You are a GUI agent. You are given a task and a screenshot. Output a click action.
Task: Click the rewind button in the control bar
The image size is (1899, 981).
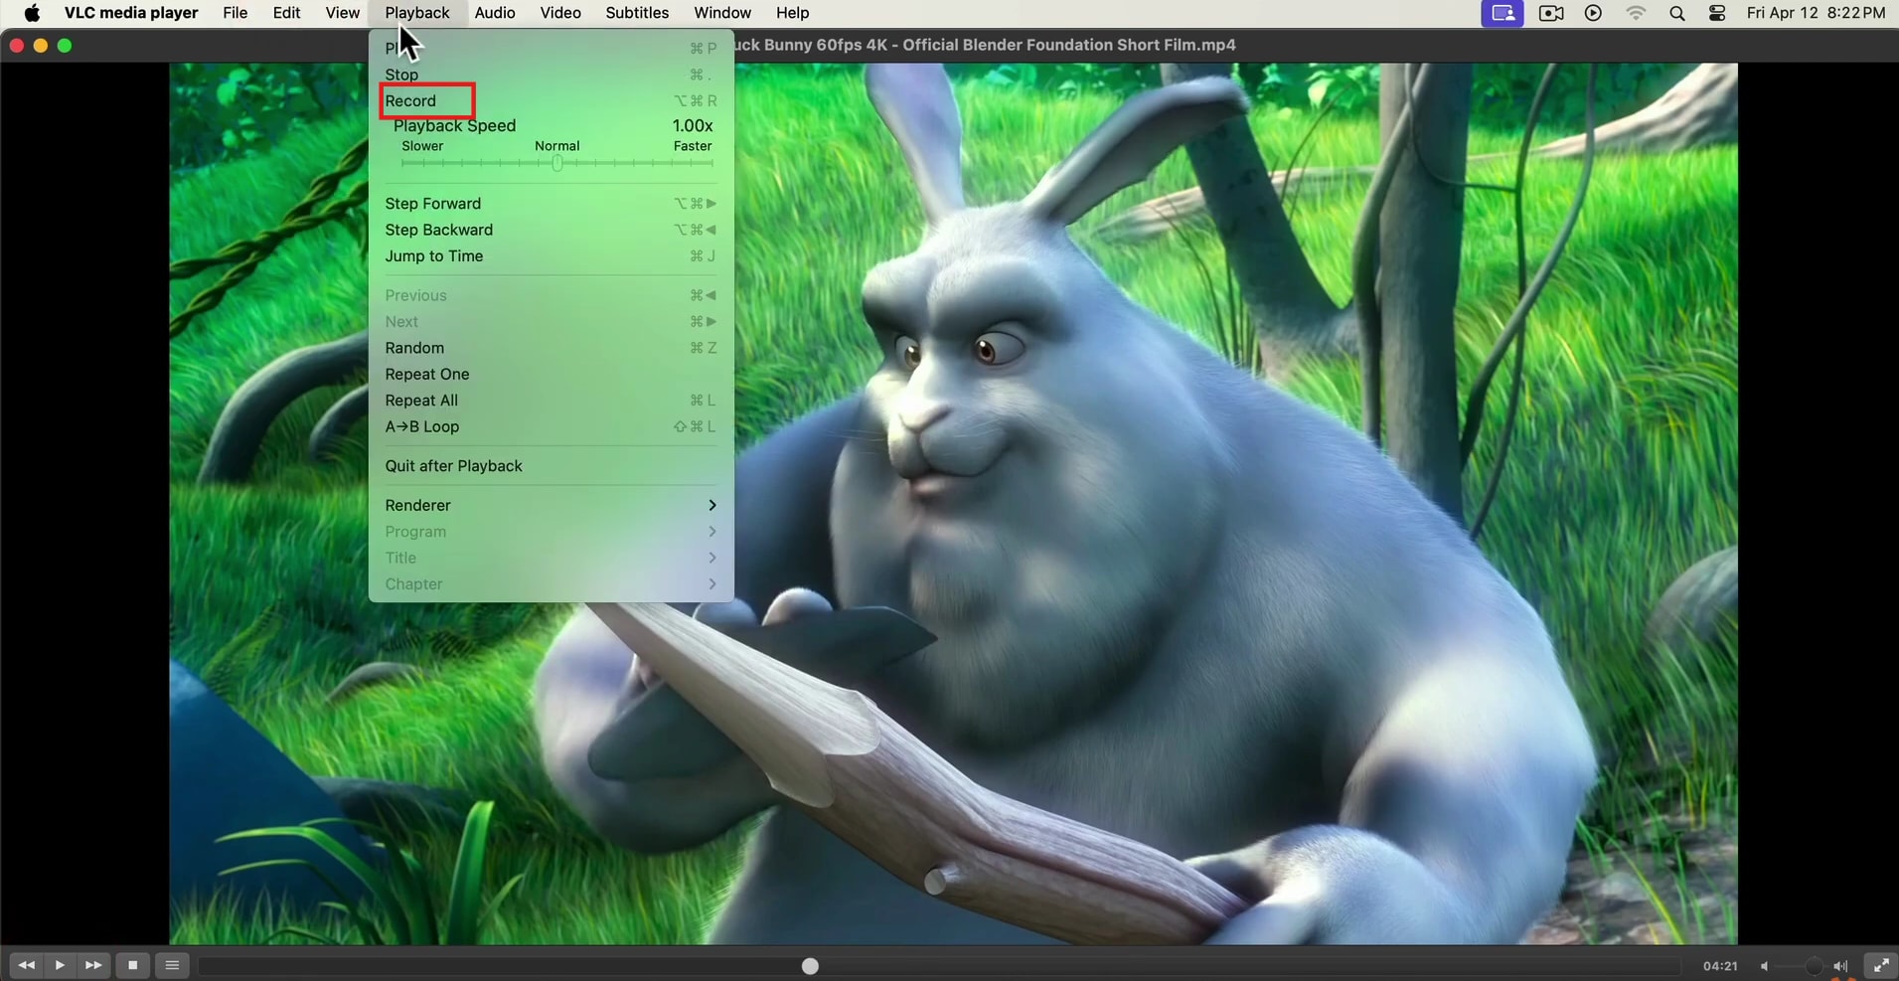tap(27, 965)
